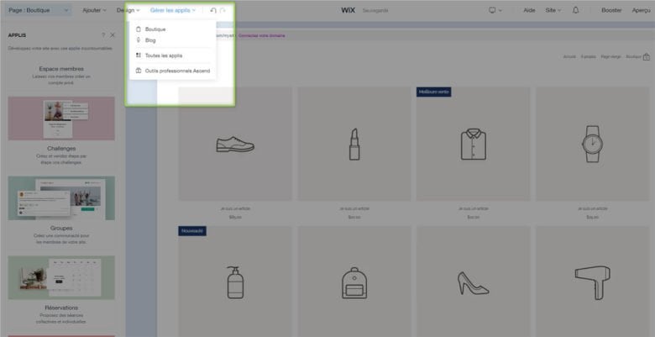Image resolution: width=655 pixels, height=337 pixels.
Task: Click the Booster button
Action: point(611,10)
